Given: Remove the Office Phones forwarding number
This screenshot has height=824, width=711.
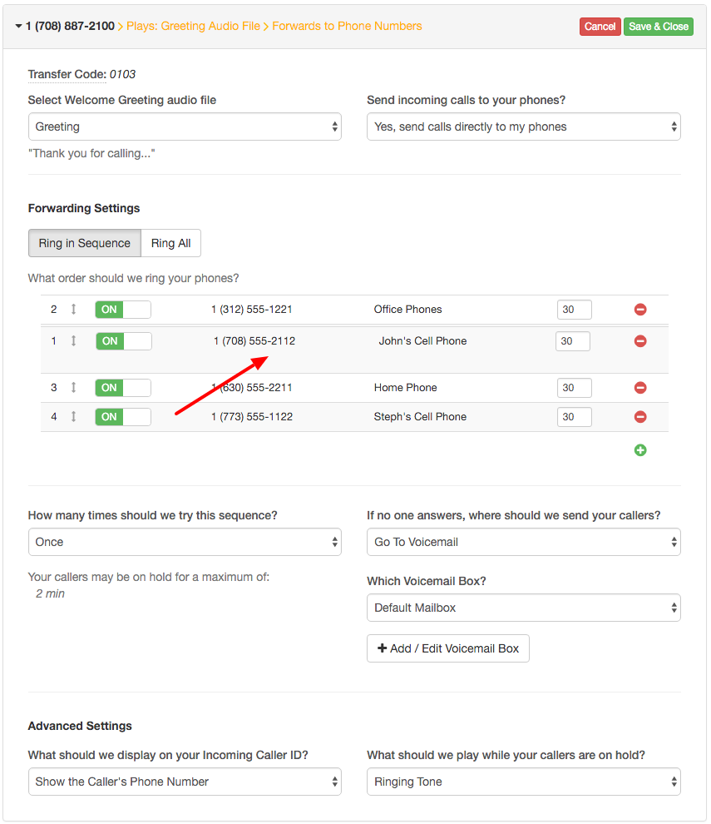Looking at the screenshot, I should pos(640,309).
